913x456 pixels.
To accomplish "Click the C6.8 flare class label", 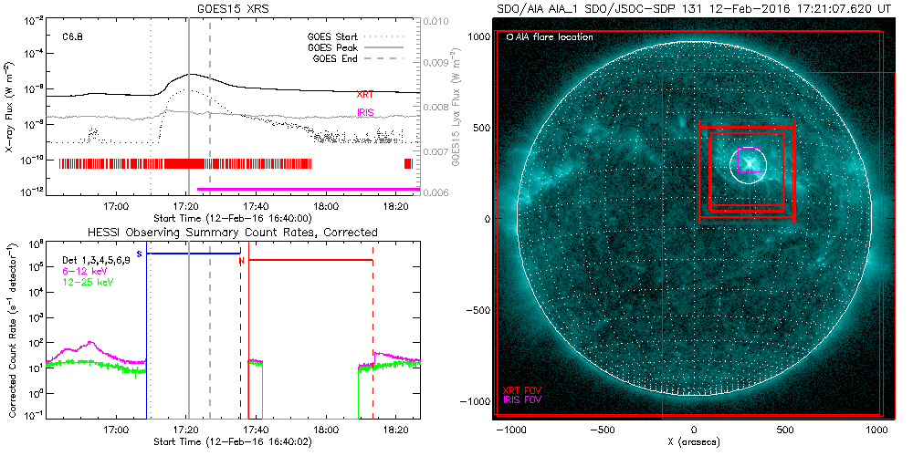I will pyautogui.click(x=73, y=38).
